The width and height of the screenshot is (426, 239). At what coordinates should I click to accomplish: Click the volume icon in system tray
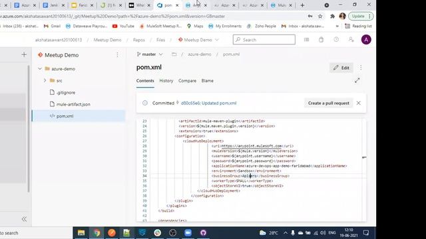pos(323,233)
